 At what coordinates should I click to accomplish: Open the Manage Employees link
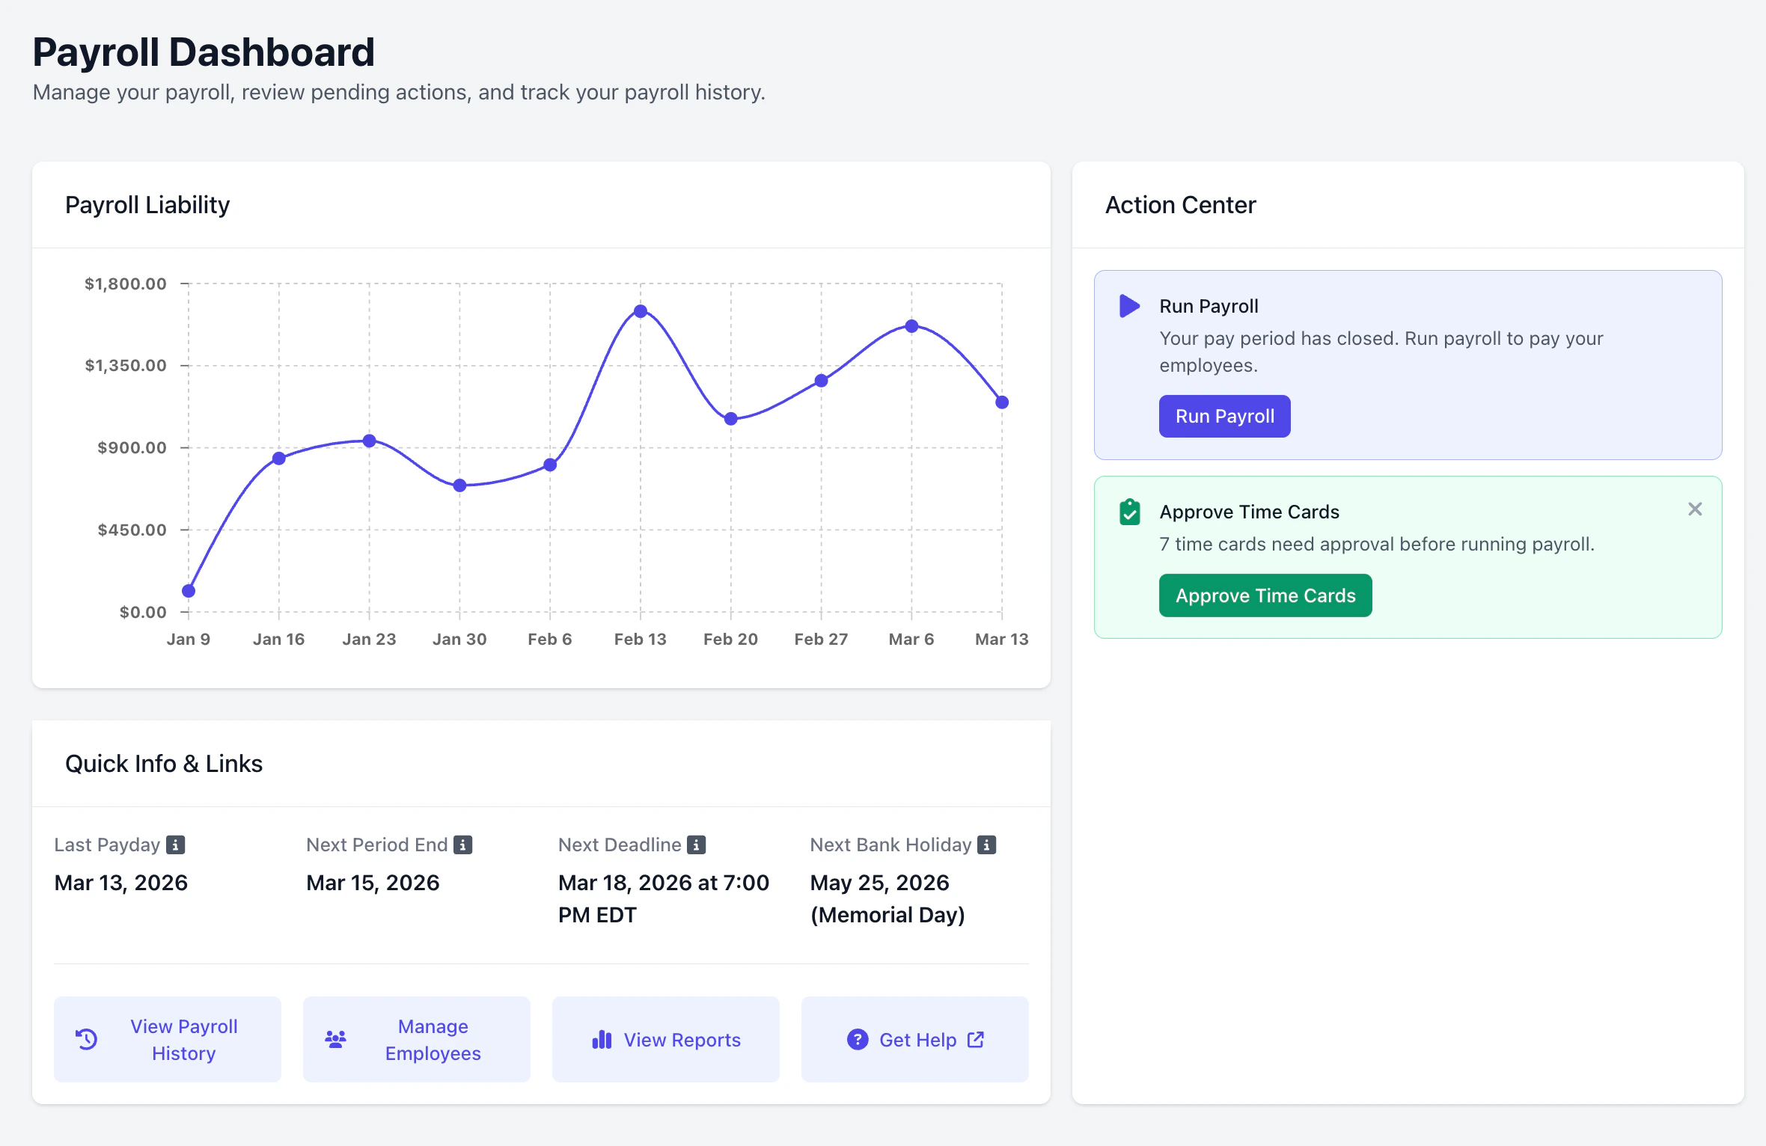pyautogui.click(x=433, y=1039)
